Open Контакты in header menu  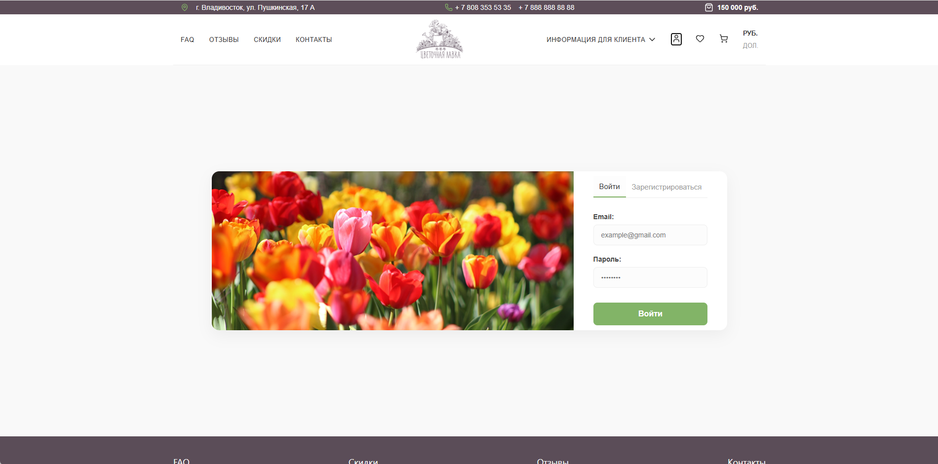click(x=313, y=39)
